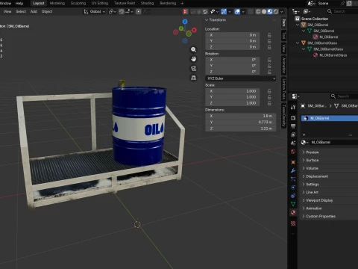Screen dimensions: 358x269
Task: Open the Object menu in viewport header
Action: pyautogui.click(x=47, y=11)
